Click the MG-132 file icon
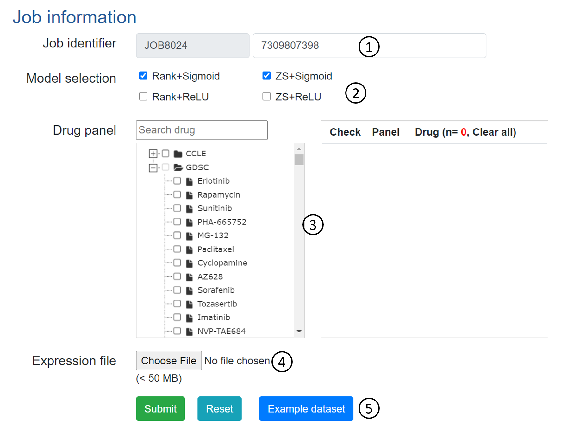 tap(189, 236)
